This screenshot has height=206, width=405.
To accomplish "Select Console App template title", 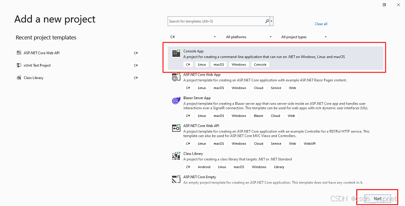I will (193, 51).
